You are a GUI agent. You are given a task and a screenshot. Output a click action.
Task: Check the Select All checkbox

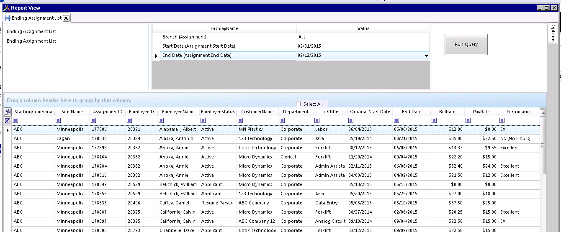[x=299, y=104]
